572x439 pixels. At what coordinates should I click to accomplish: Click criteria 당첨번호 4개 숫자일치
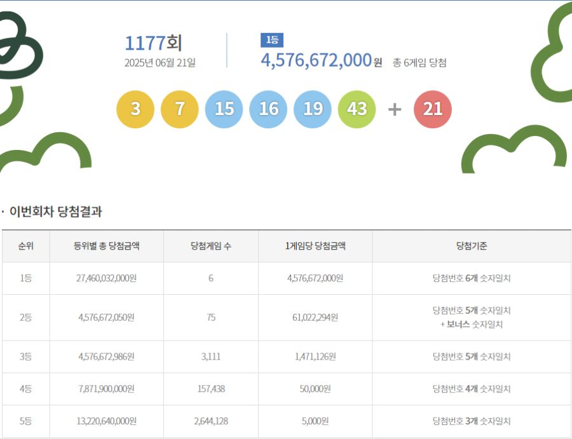472,389
